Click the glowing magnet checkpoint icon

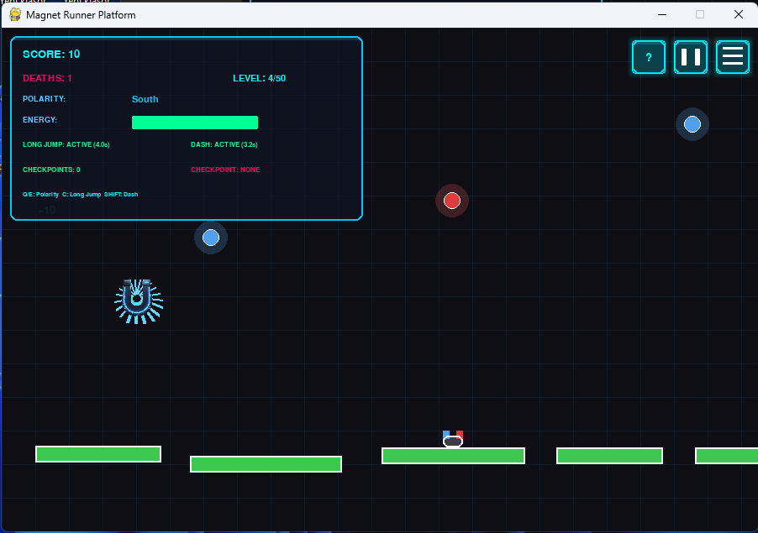138,300
